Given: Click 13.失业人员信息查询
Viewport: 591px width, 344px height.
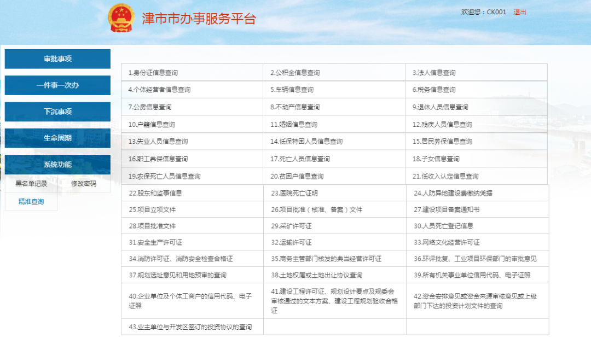Looking at the screenshot, I should pos(158,141).
